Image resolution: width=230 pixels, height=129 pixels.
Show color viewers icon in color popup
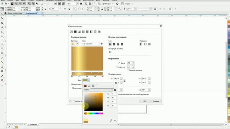tap(86, 86)
